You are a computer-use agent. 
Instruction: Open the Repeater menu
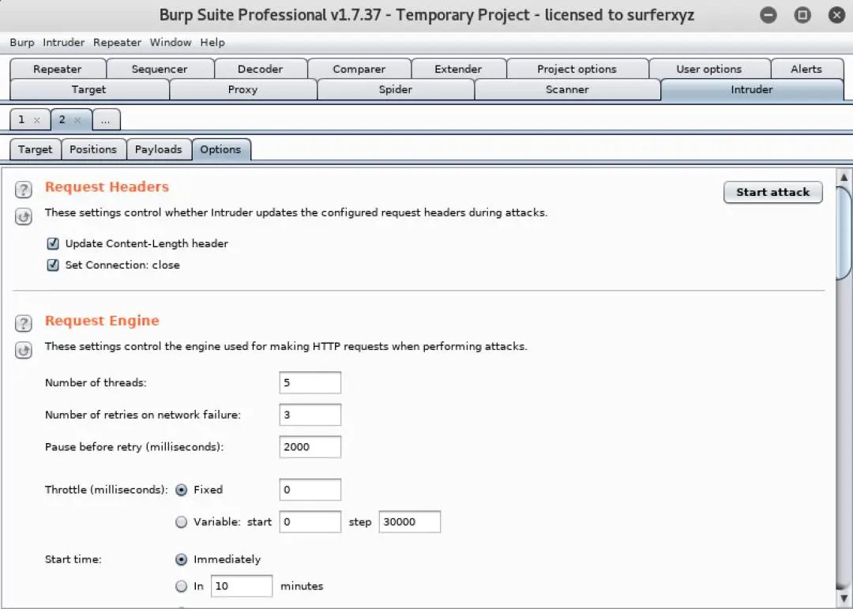(117, 43)
